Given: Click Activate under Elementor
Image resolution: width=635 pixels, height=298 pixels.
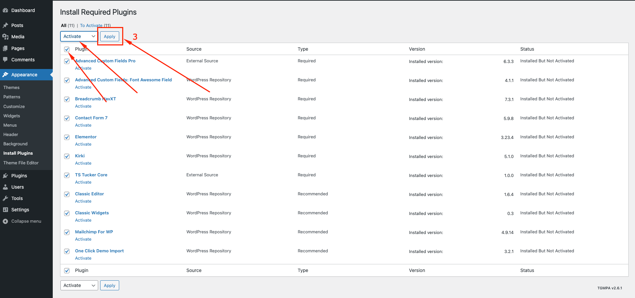Looking at the screenshot, I should click(83, 144).
